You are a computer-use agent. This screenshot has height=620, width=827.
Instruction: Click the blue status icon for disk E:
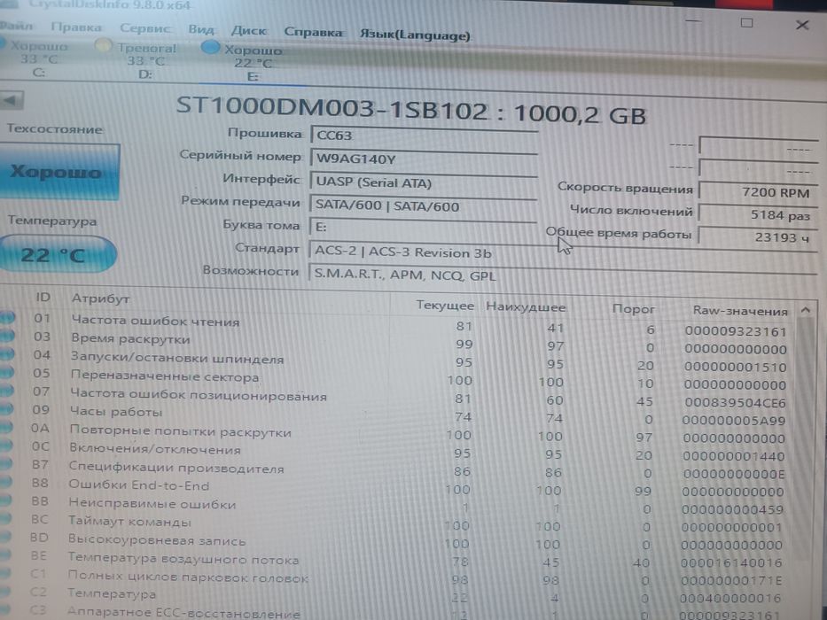(210, 48)
